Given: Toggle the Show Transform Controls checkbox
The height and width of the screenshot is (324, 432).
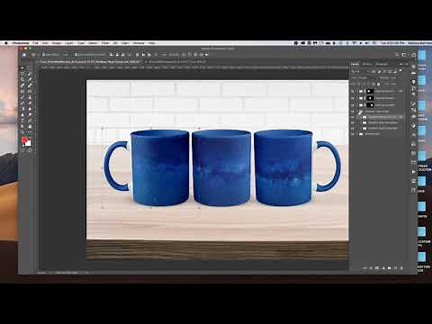Looking at the screenshot, I should (76, 55).
